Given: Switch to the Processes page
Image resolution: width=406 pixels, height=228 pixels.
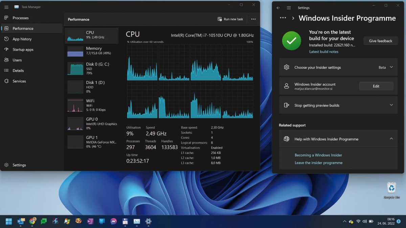Looking at the screenshot, I should pos(32,18).
